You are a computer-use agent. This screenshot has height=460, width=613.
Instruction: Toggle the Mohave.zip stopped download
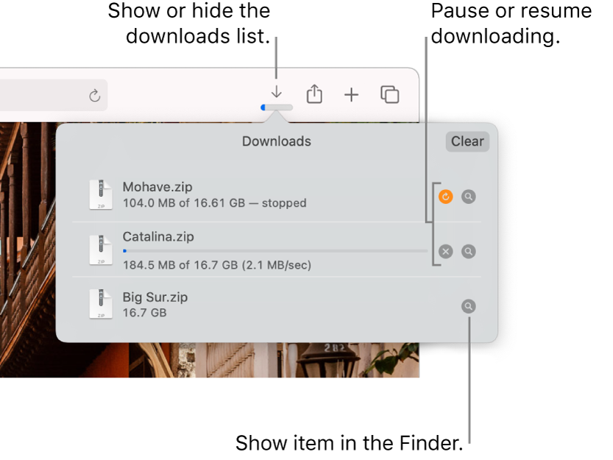pyautogui.click(x=445, y=197)
